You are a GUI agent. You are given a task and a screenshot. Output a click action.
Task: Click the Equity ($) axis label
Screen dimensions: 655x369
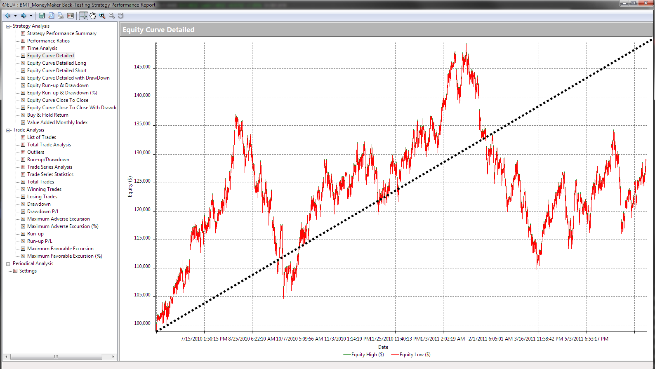[x=130, y=186]
